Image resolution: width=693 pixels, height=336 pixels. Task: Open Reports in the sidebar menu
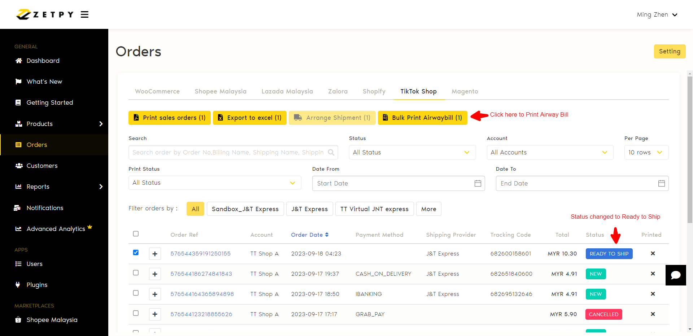click(38, 187)
